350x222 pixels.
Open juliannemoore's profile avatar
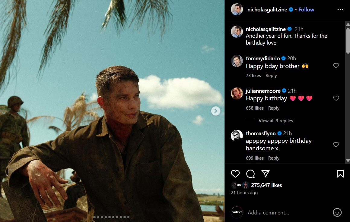coord(237,93)
